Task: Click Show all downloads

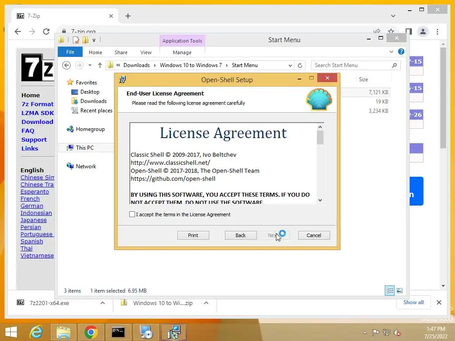Action: tap(413, 302)
